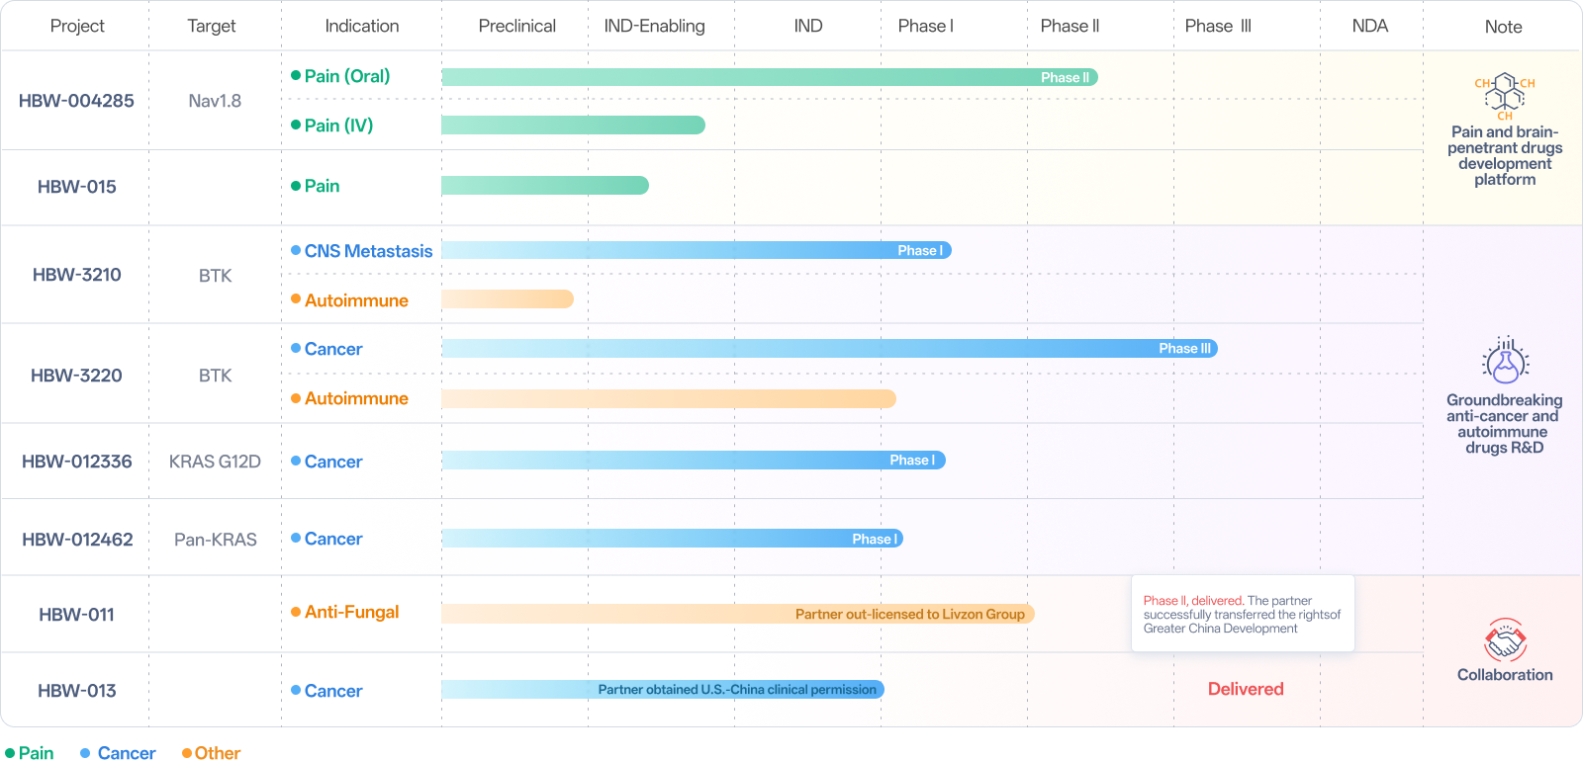1583x760 pixels.
Task: Select the IND-Enabling column header
Action: coord(654,26)
